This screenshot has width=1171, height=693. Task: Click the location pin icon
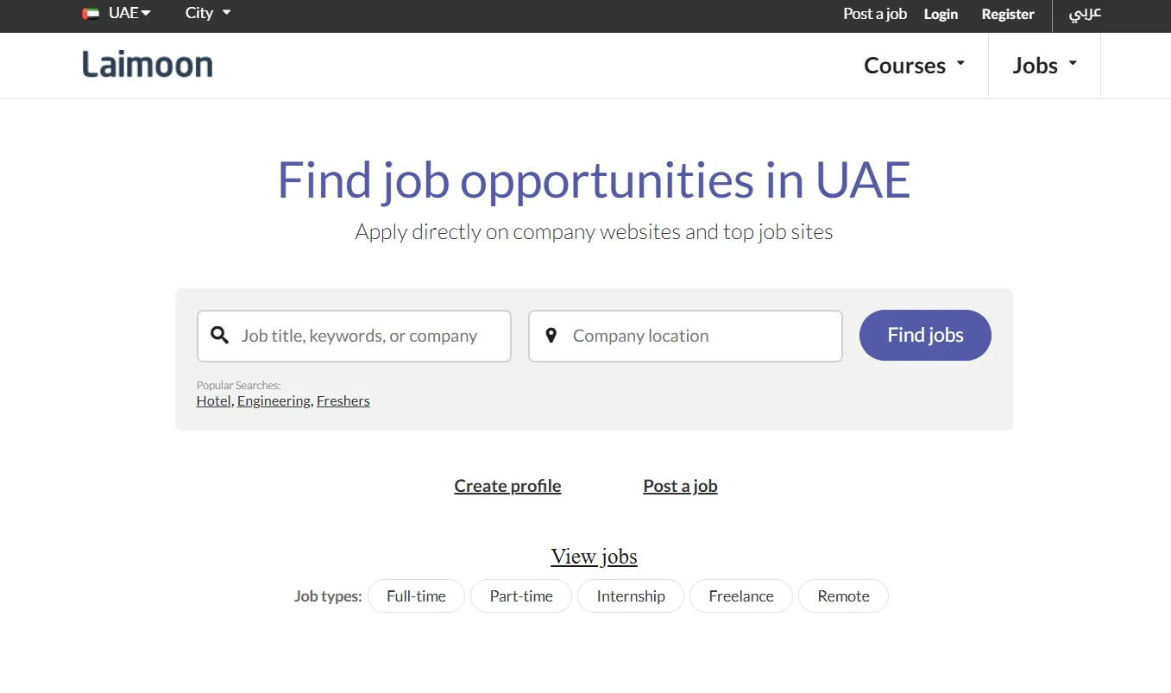tap(551, 335)
